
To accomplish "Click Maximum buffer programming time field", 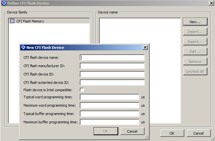I will tap(110, 122).
